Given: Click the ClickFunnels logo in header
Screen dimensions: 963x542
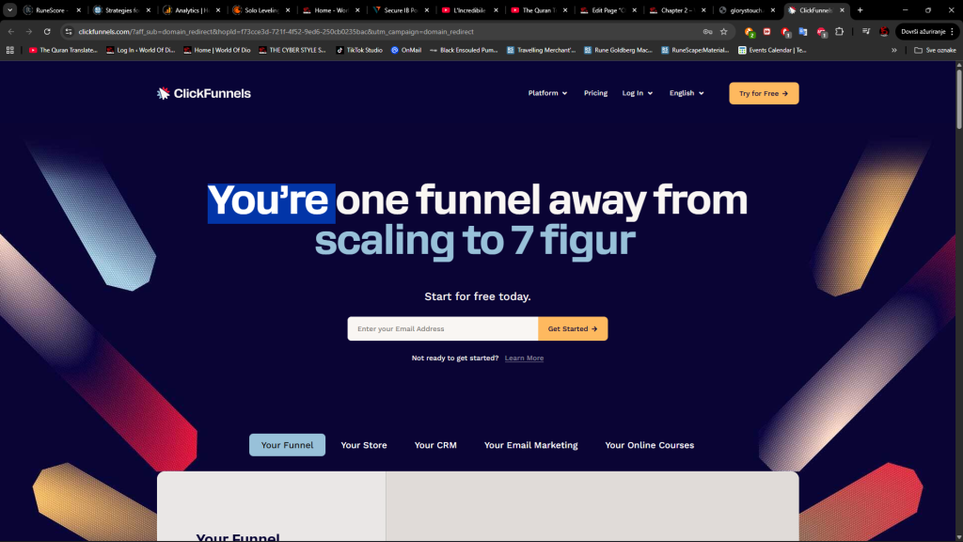Looking at the screenshot, I should [204, 93].
